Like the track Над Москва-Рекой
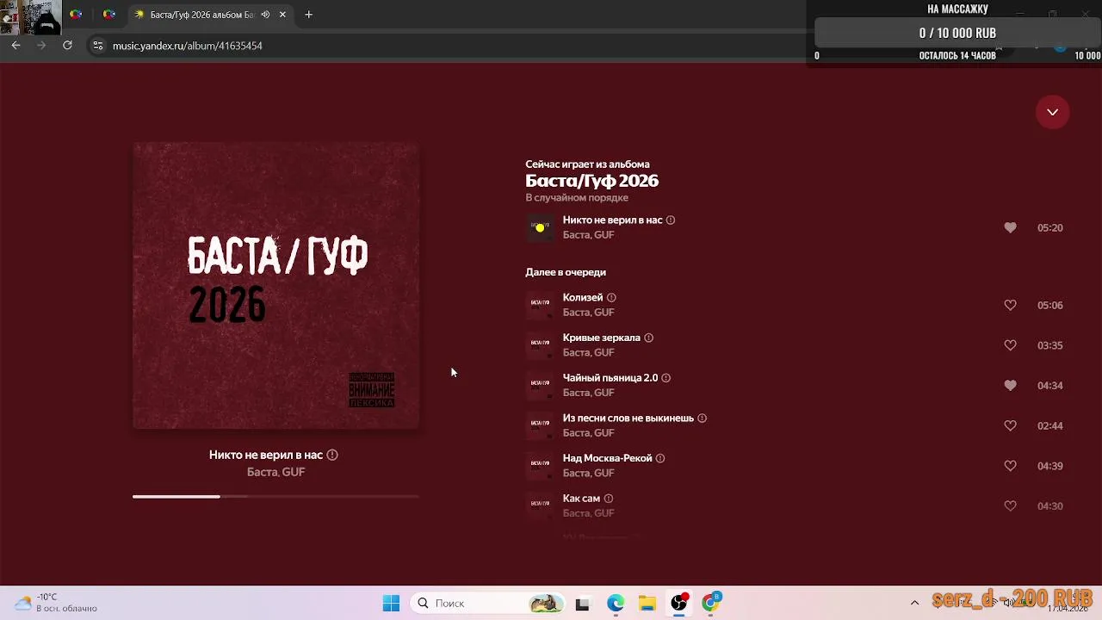The height and width of the screenshot is (620, 1102). [1010, 466]
